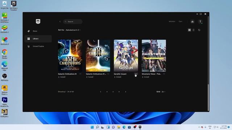232x130 pixels.
Task: Open File Explorer from taskbar
Action: [119, 127]
